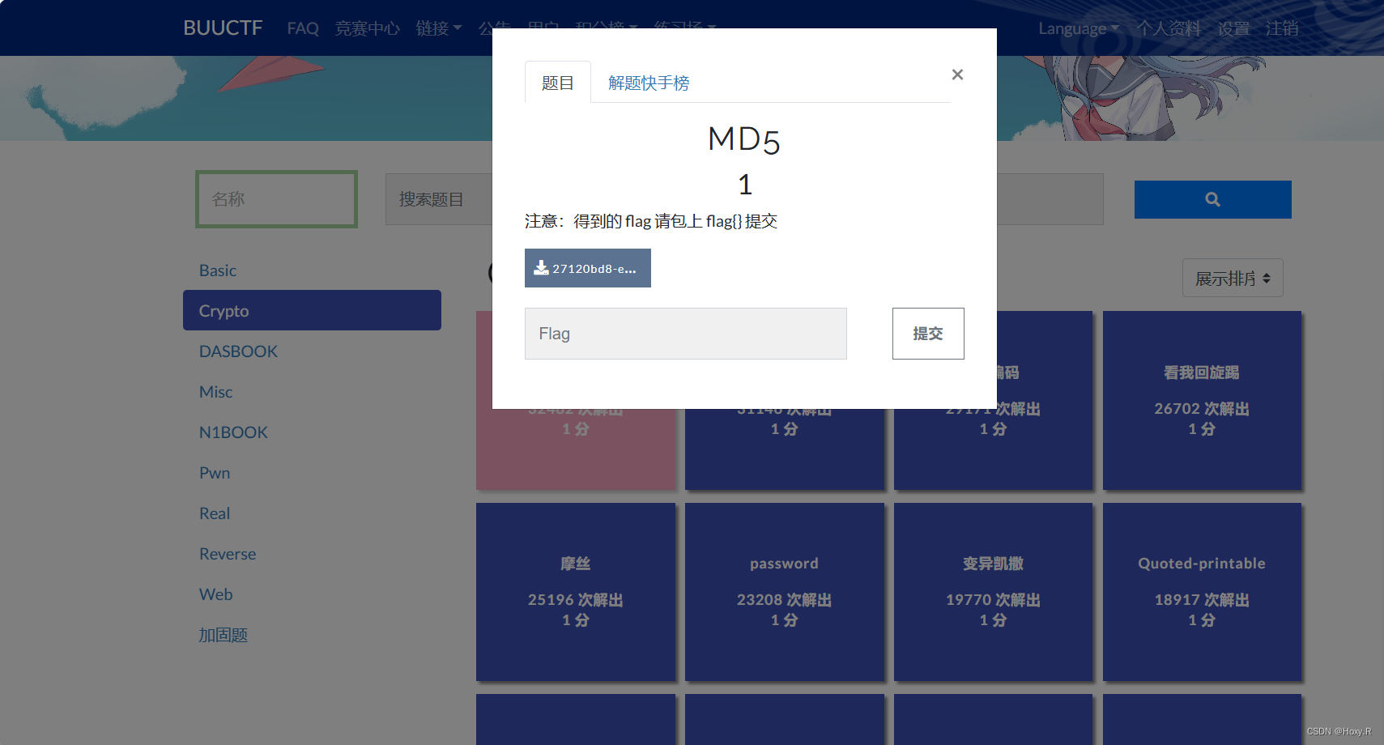Expand the 链接 navigation dropdown
Image resolution: width=1384 pixels, height=745 pixels.
pos(438,28)
